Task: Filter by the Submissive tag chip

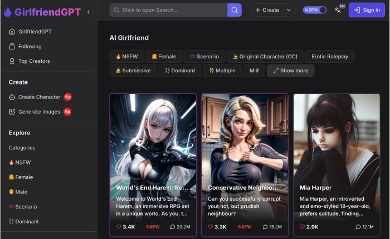Action: [x=133, y=71]
